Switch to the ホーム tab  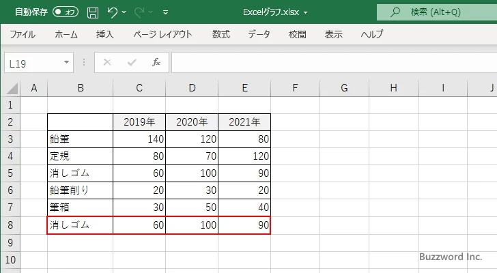[x=66, y=34]
